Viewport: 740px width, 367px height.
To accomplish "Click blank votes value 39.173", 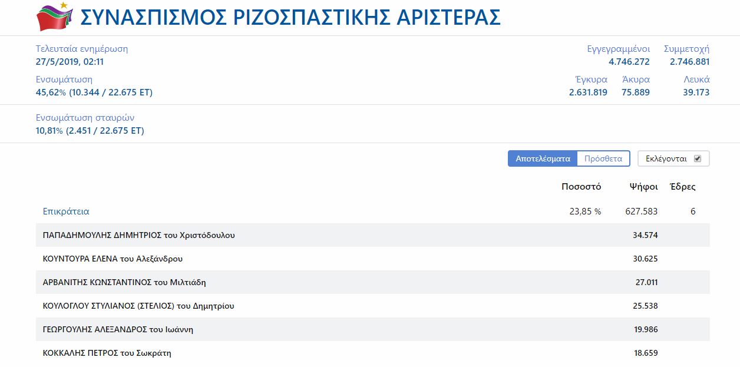I will 696,92.
